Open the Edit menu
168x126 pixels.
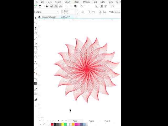tap(43, 2)
